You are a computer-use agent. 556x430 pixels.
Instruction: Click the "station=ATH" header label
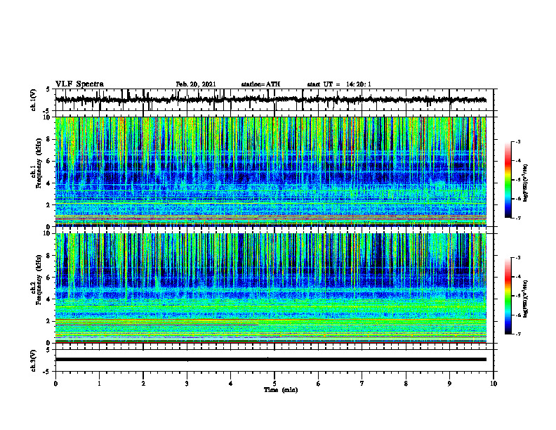pyautogui.click(x=260, y=84)
